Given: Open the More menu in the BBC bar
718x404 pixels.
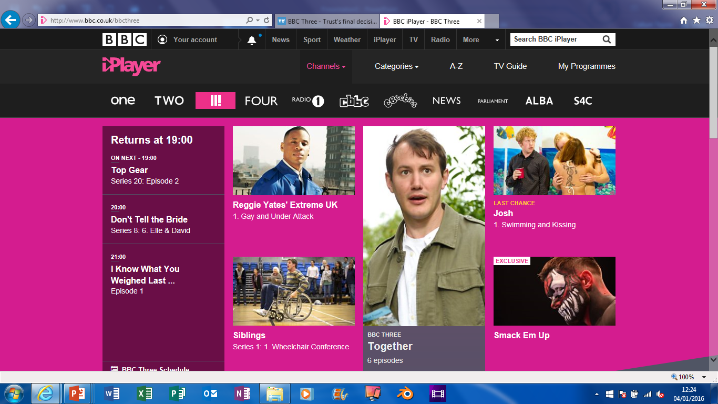Looking at the screenshot, I should click(481, 39).
